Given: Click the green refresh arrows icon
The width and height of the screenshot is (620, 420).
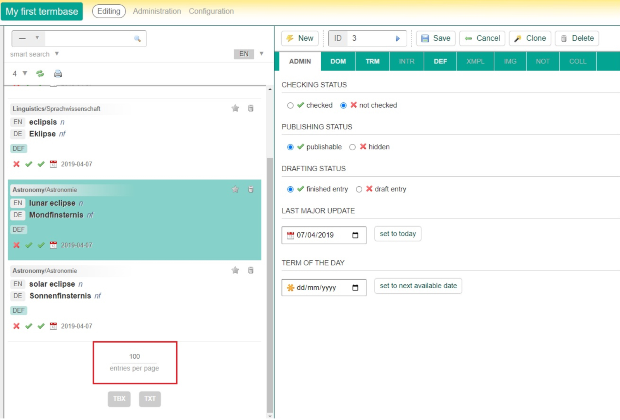Looking at the screenshot, I should click(40, 74).
